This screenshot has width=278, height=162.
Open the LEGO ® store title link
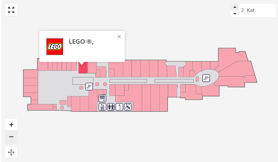click(x=81, y=42)
